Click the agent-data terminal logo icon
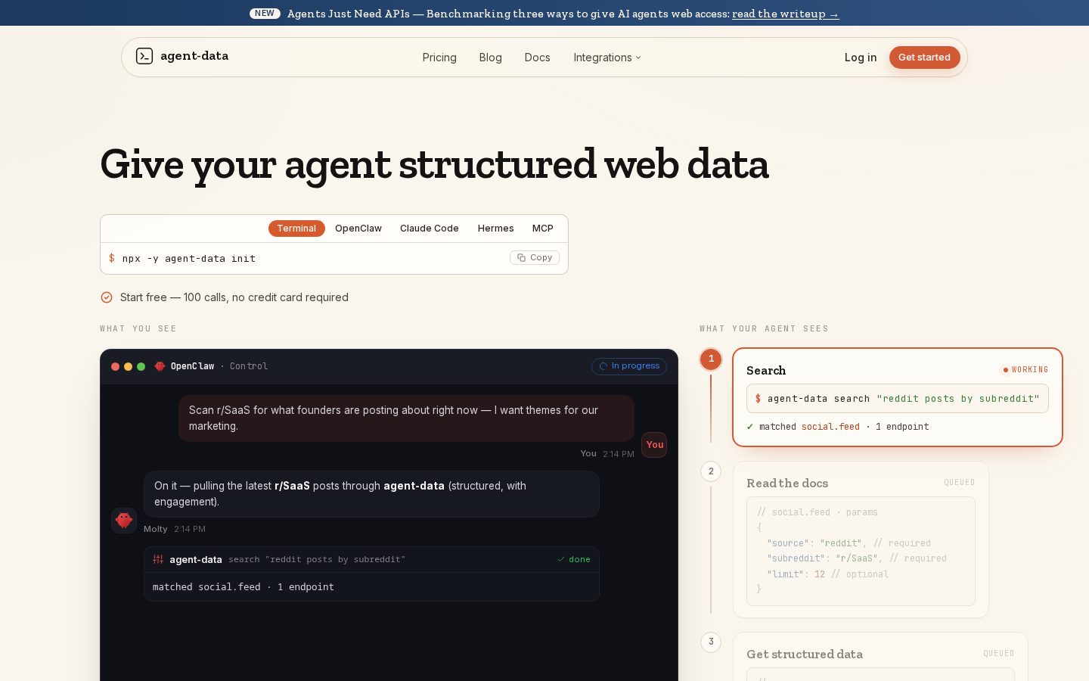The image size is (1089, 681). point(144,56)
